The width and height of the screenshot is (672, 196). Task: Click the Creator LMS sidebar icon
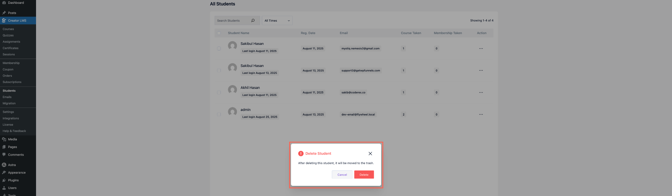(x=4, y=21)
